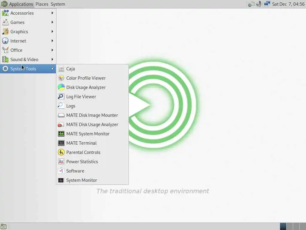Expand the Sound & Video submenu arrow
The image size is (306, 230).
point(52,59)
